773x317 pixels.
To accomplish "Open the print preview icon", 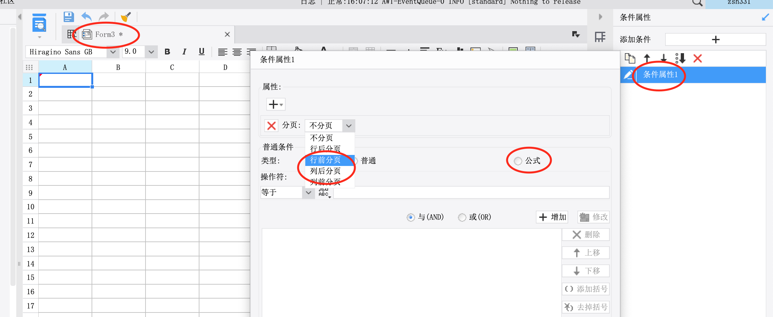I will (x=39, y=23).
